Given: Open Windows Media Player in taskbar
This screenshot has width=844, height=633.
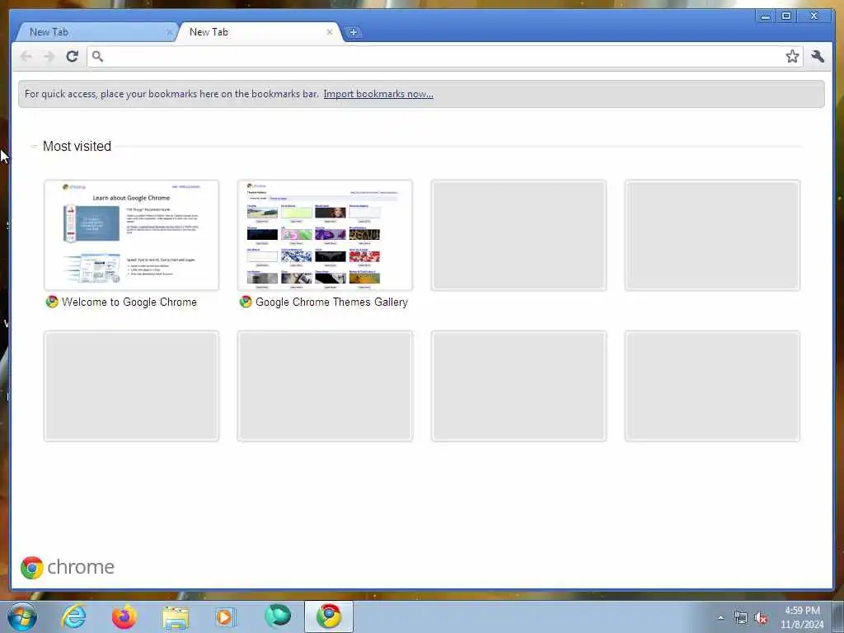Looking at the screenshot, I should click(x=226, y=617).
